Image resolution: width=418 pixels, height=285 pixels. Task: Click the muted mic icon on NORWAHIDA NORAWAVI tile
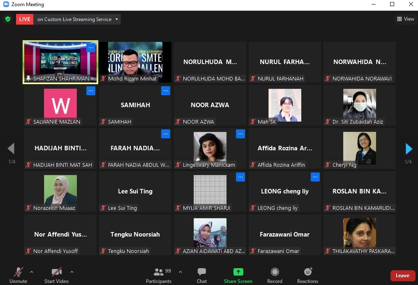[x=328, y=78]
